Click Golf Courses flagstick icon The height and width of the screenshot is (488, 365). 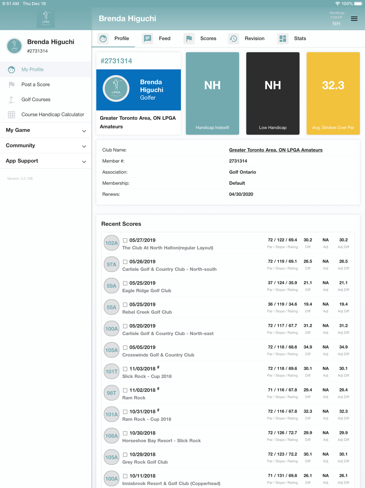click(12, 100)
